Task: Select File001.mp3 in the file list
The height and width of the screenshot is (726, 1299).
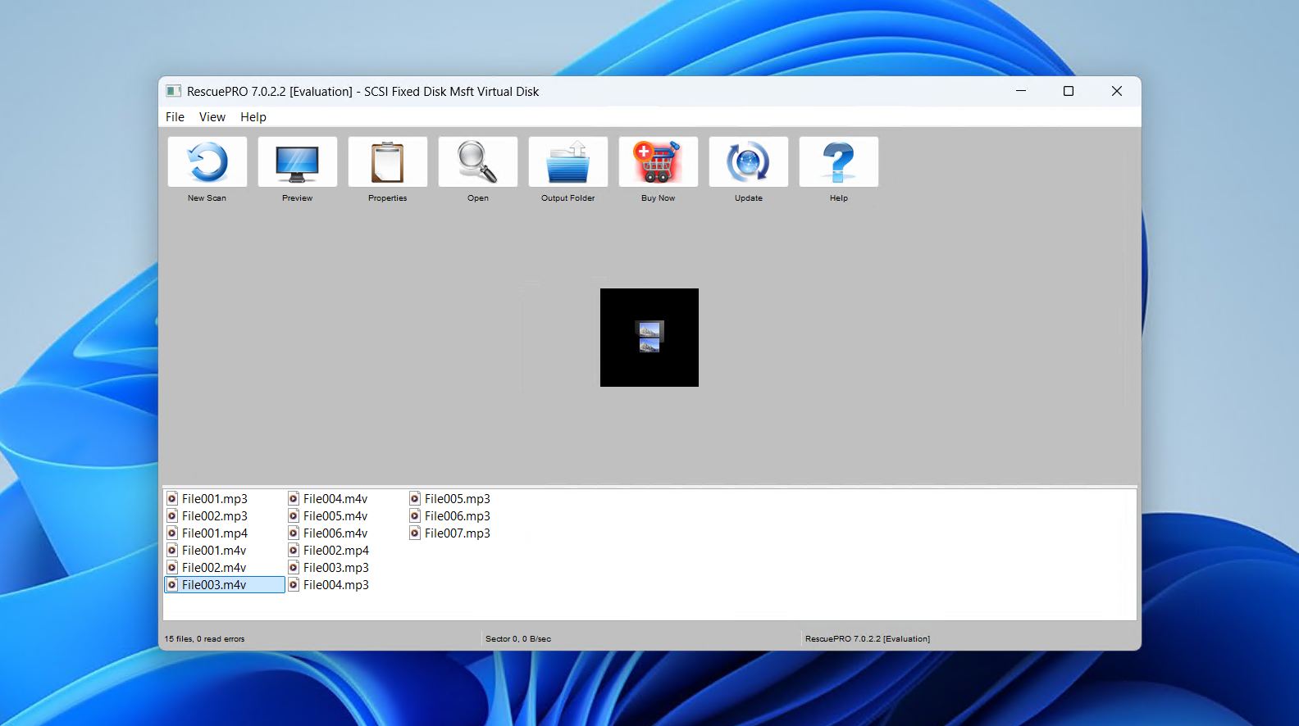Action: (214, 499)
